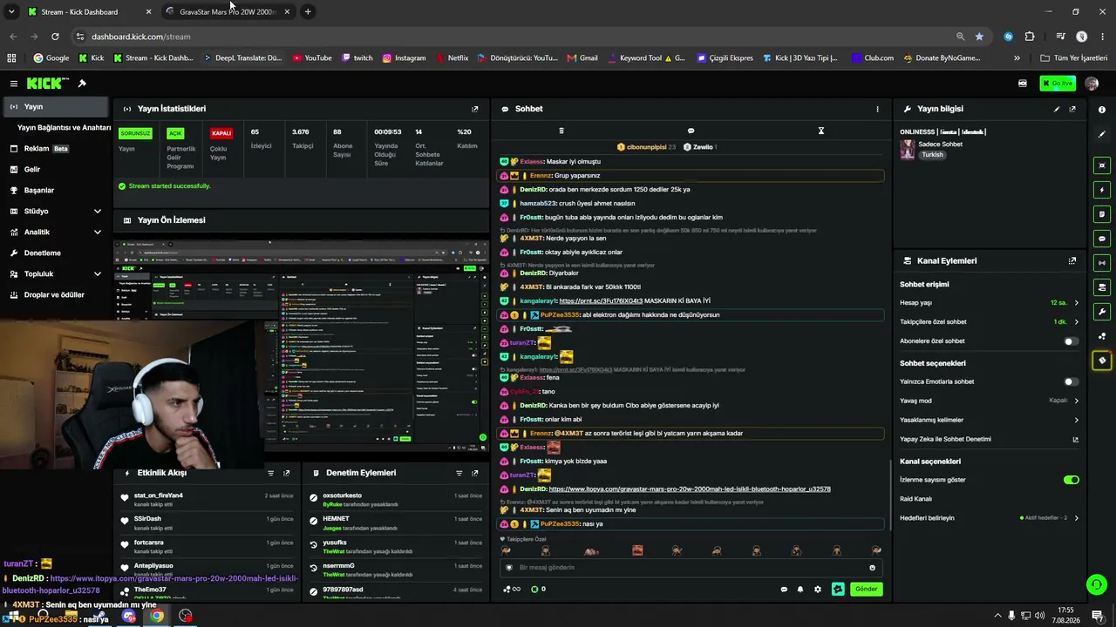Open Yasaklanmış kelimeler settings

coord(990,420)
